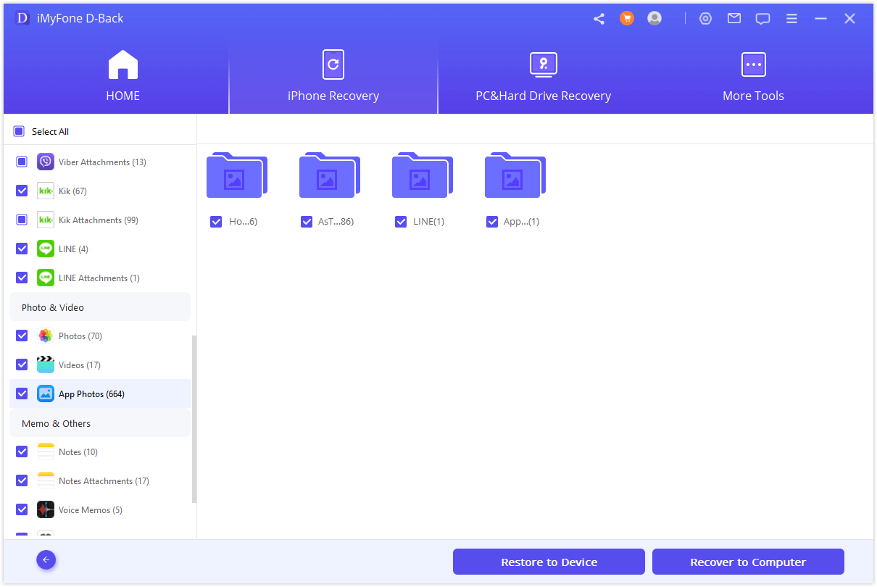The width and height of the screenshot is (877, 587).
Task: Open the AsT...86) folder thumbnail
Action: point(330,175)
